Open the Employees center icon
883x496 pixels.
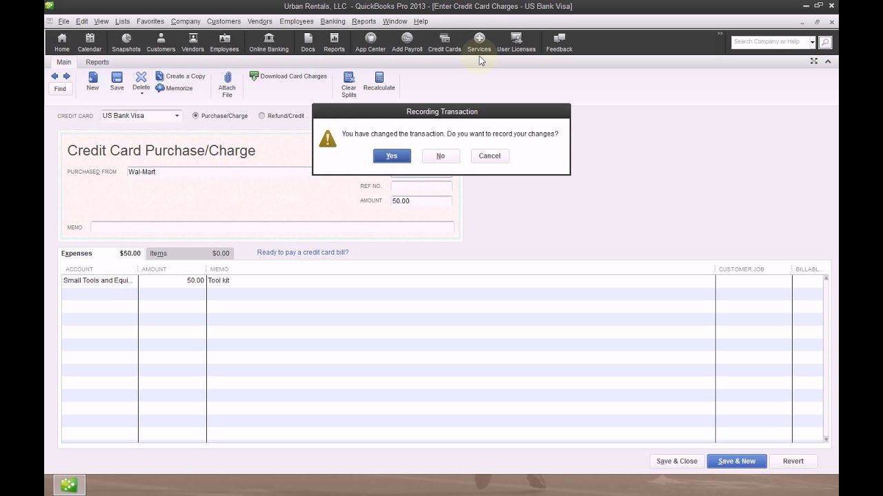click(x=224, y=42)
